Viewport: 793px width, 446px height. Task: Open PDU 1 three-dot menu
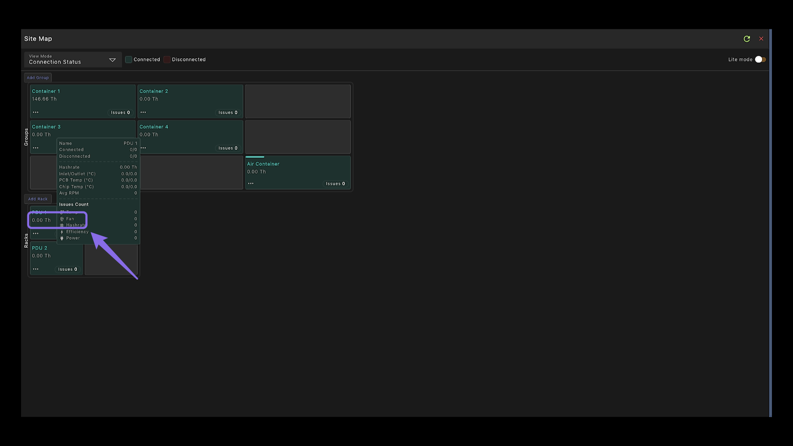(36, 234)
